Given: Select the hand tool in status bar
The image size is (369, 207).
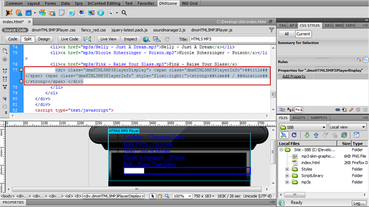Looking at the screenshot, I should pos(160,196).
